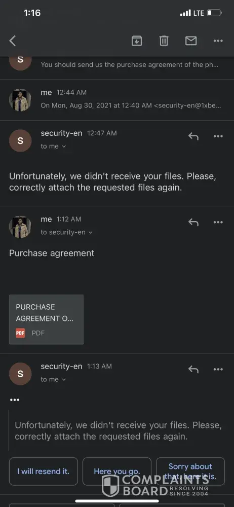Reply to security-en 12:47 AM message
234x507 pixels.
193,136
